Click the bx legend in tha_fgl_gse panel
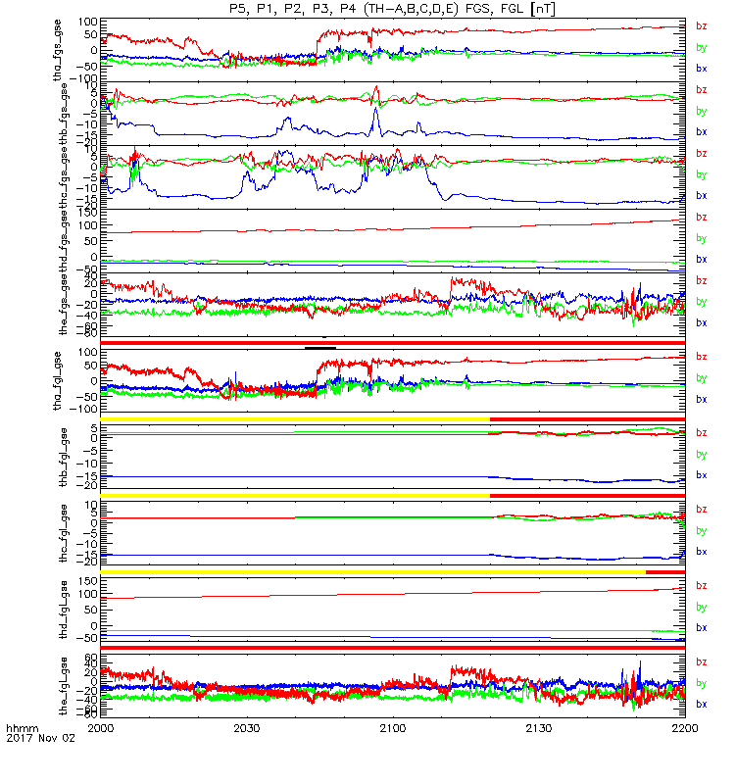The height and width of the screenshot is (784, 735). click(702, 399)
